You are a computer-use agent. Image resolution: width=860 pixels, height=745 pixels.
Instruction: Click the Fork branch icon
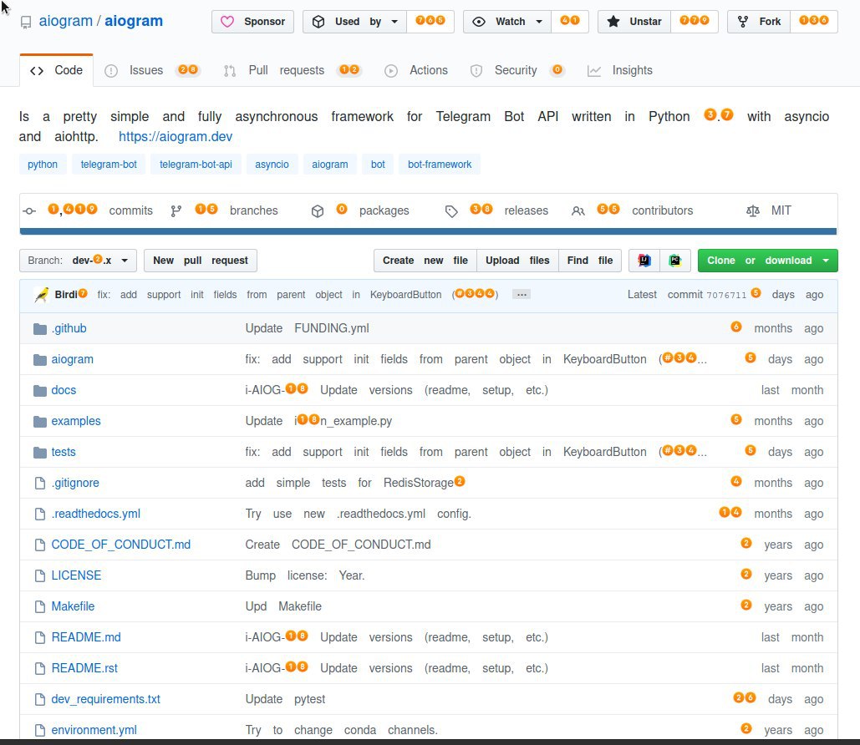click(x=743, y=22)
